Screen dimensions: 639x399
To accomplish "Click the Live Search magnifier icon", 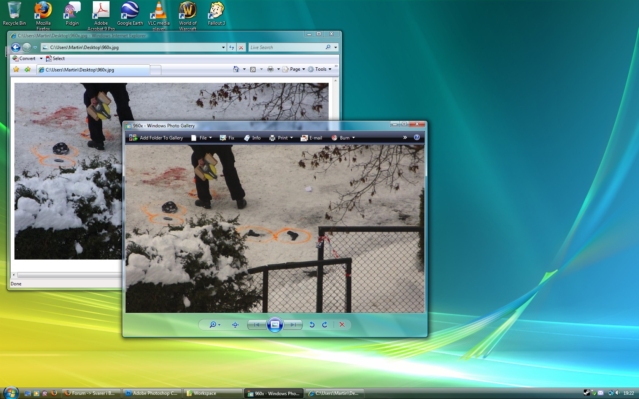I will pos(328,47).
